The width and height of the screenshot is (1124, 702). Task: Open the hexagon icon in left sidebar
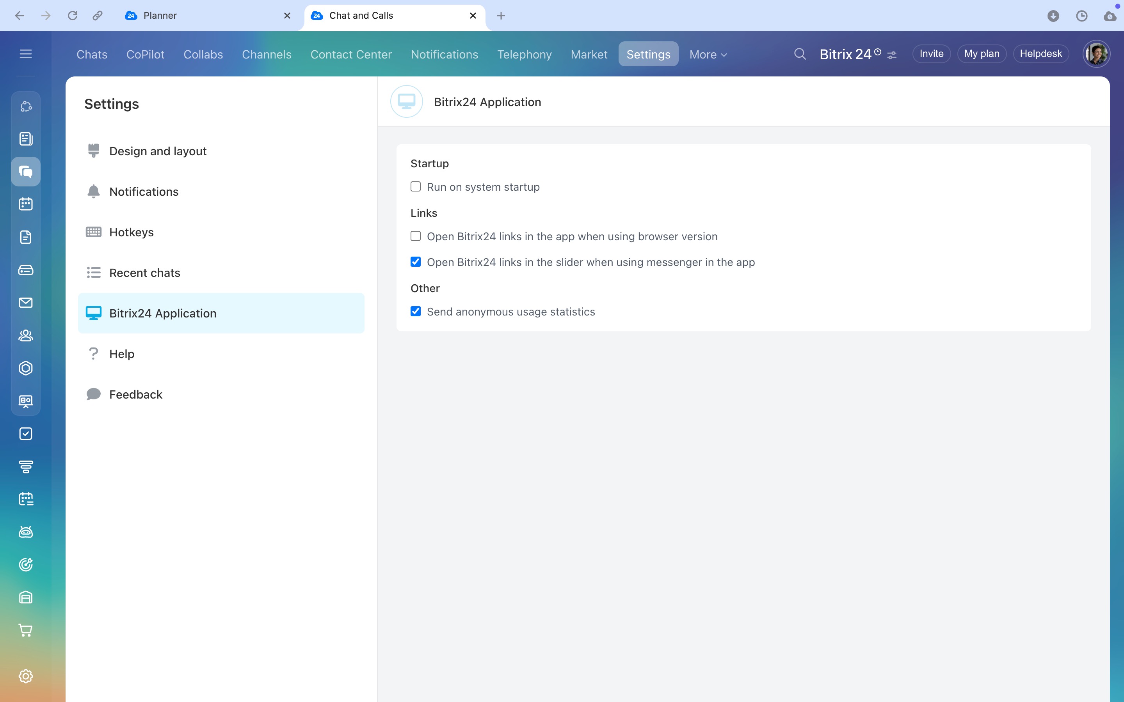tap(25, 368)
